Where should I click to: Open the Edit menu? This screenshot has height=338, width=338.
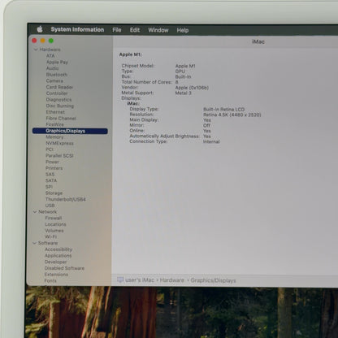pos(135,30)
